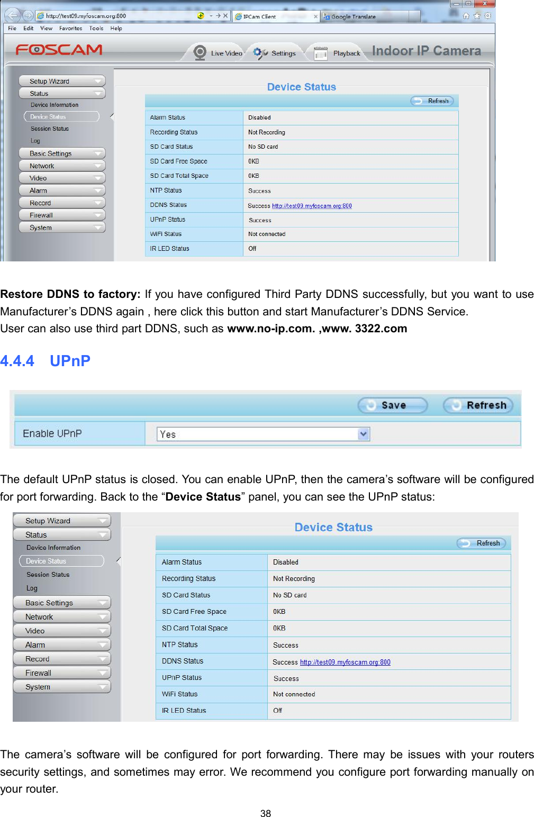Click the favorites star icon
Screen dimensions: 534x817
coord(477,16)
